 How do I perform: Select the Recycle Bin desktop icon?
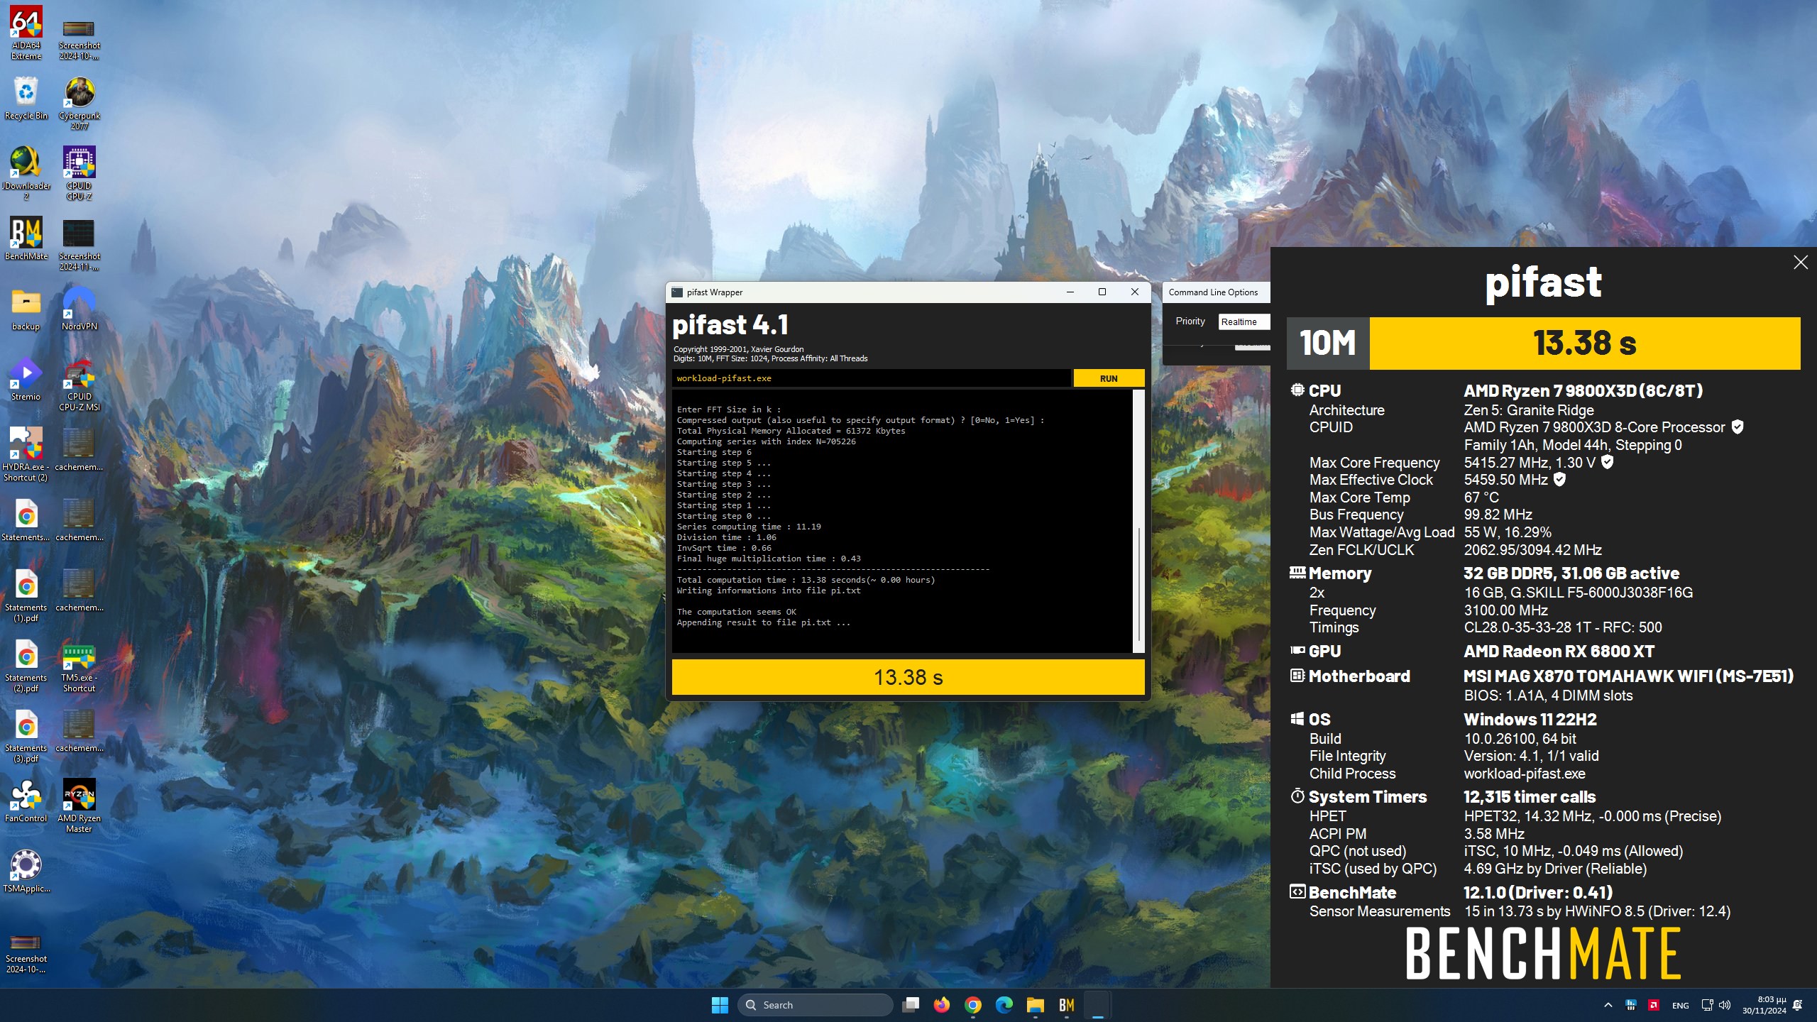point(26,98)
